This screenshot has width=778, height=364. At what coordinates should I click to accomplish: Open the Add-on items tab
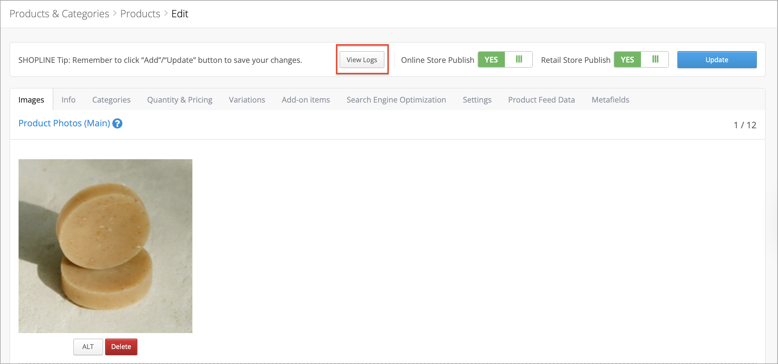pyautogui.click(x=306, y=100)
